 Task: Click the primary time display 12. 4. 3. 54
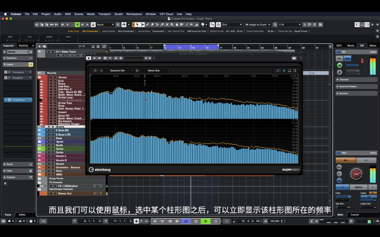click(x=251, y=221)
